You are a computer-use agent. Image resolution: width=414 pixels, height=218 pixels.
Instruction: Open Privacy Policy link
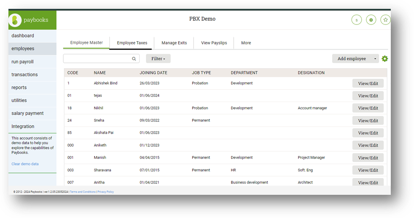pos(106,192)
